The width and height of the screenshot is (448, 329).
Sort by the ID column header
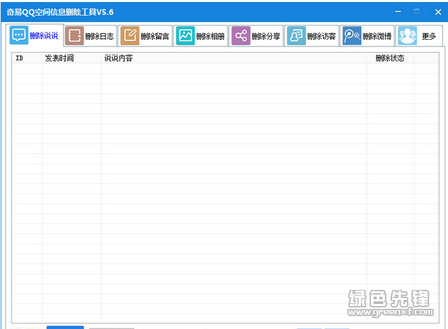(x=28, y=58)
